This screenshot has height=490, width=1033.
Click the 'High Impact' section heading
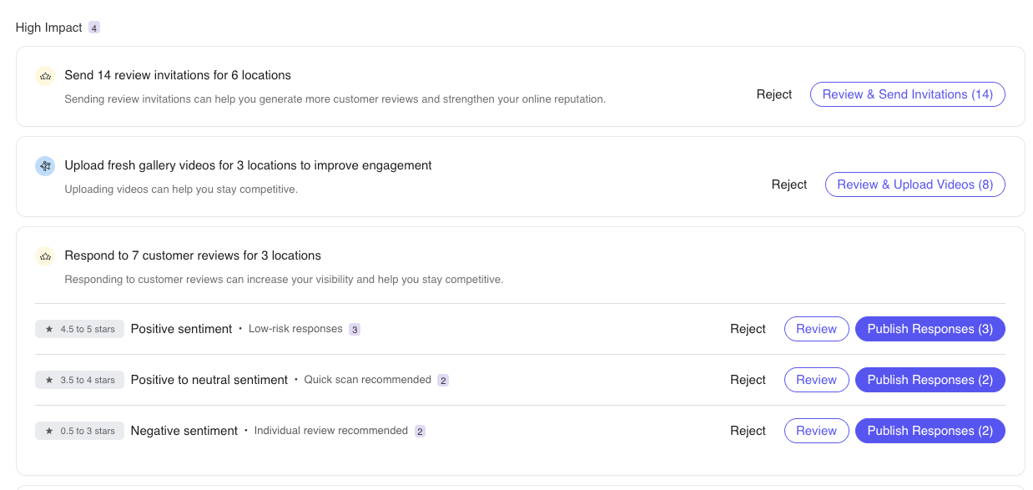[49, 28]
